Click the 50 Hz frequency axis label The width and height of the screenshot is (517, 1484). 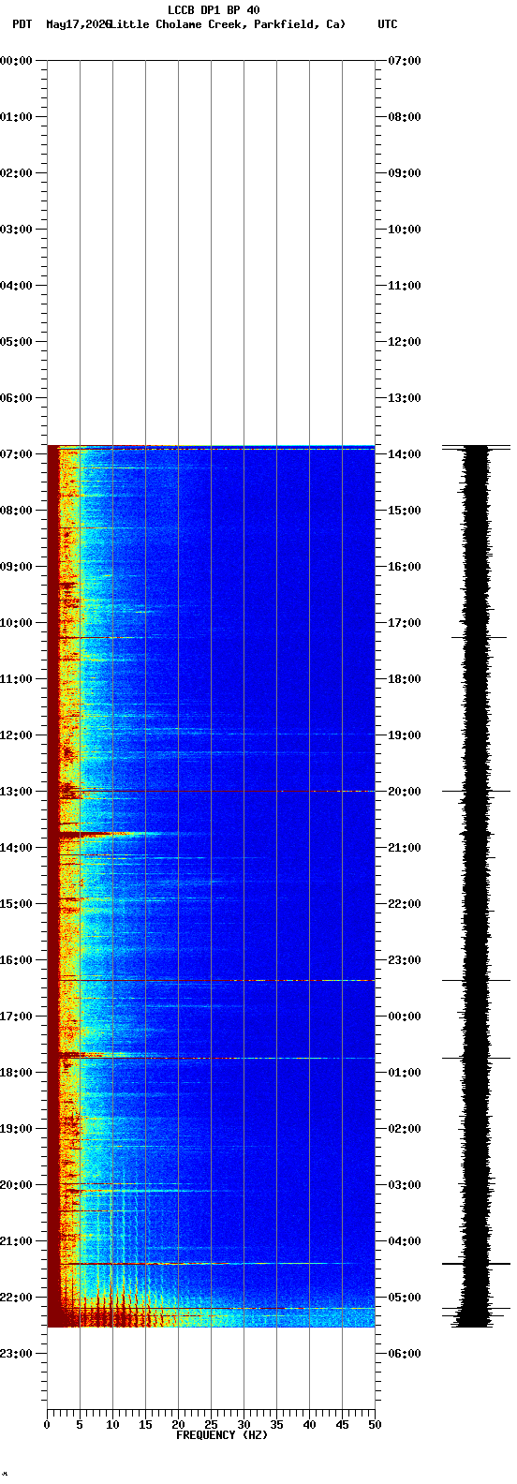pos(375,1425)
